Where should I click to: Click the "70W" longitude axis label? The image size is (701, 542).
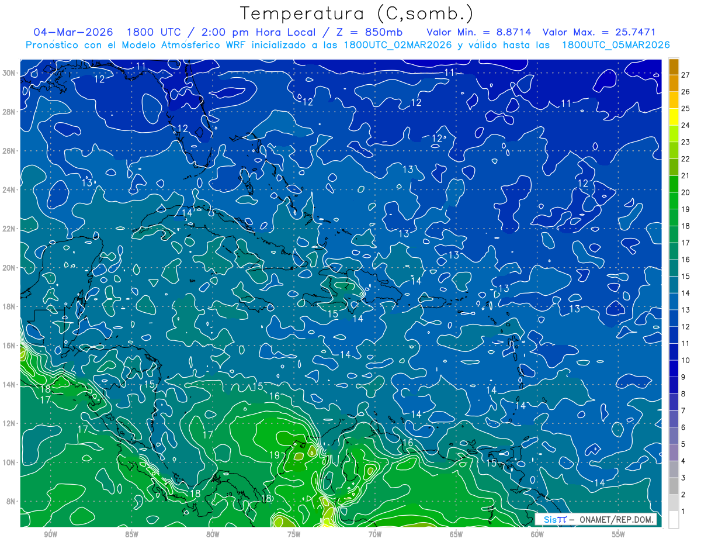375,534
